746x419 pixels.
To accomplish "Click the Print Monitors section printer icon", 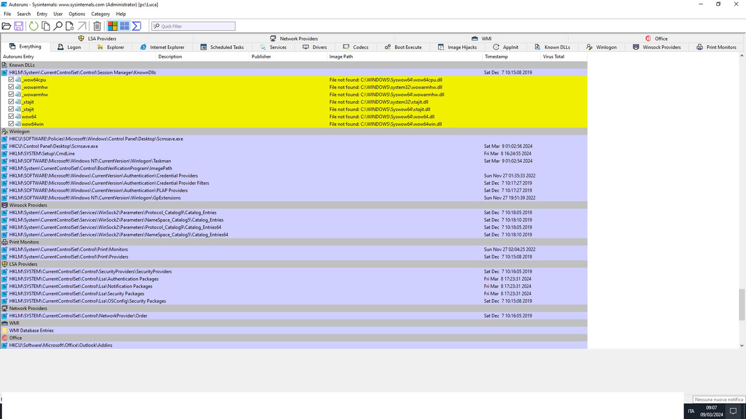I will (x=5, y=242).
